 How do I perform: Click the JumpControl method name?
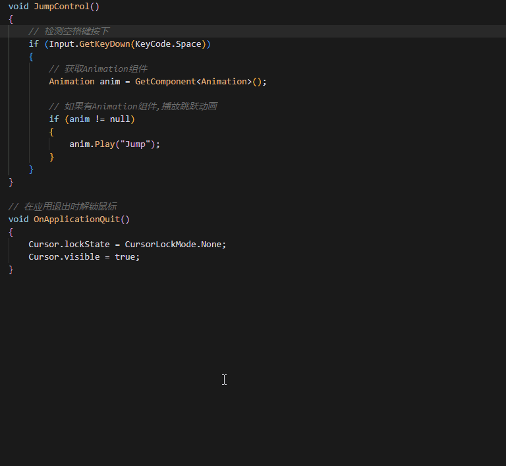pyautogui.click(x=61, y=7)
